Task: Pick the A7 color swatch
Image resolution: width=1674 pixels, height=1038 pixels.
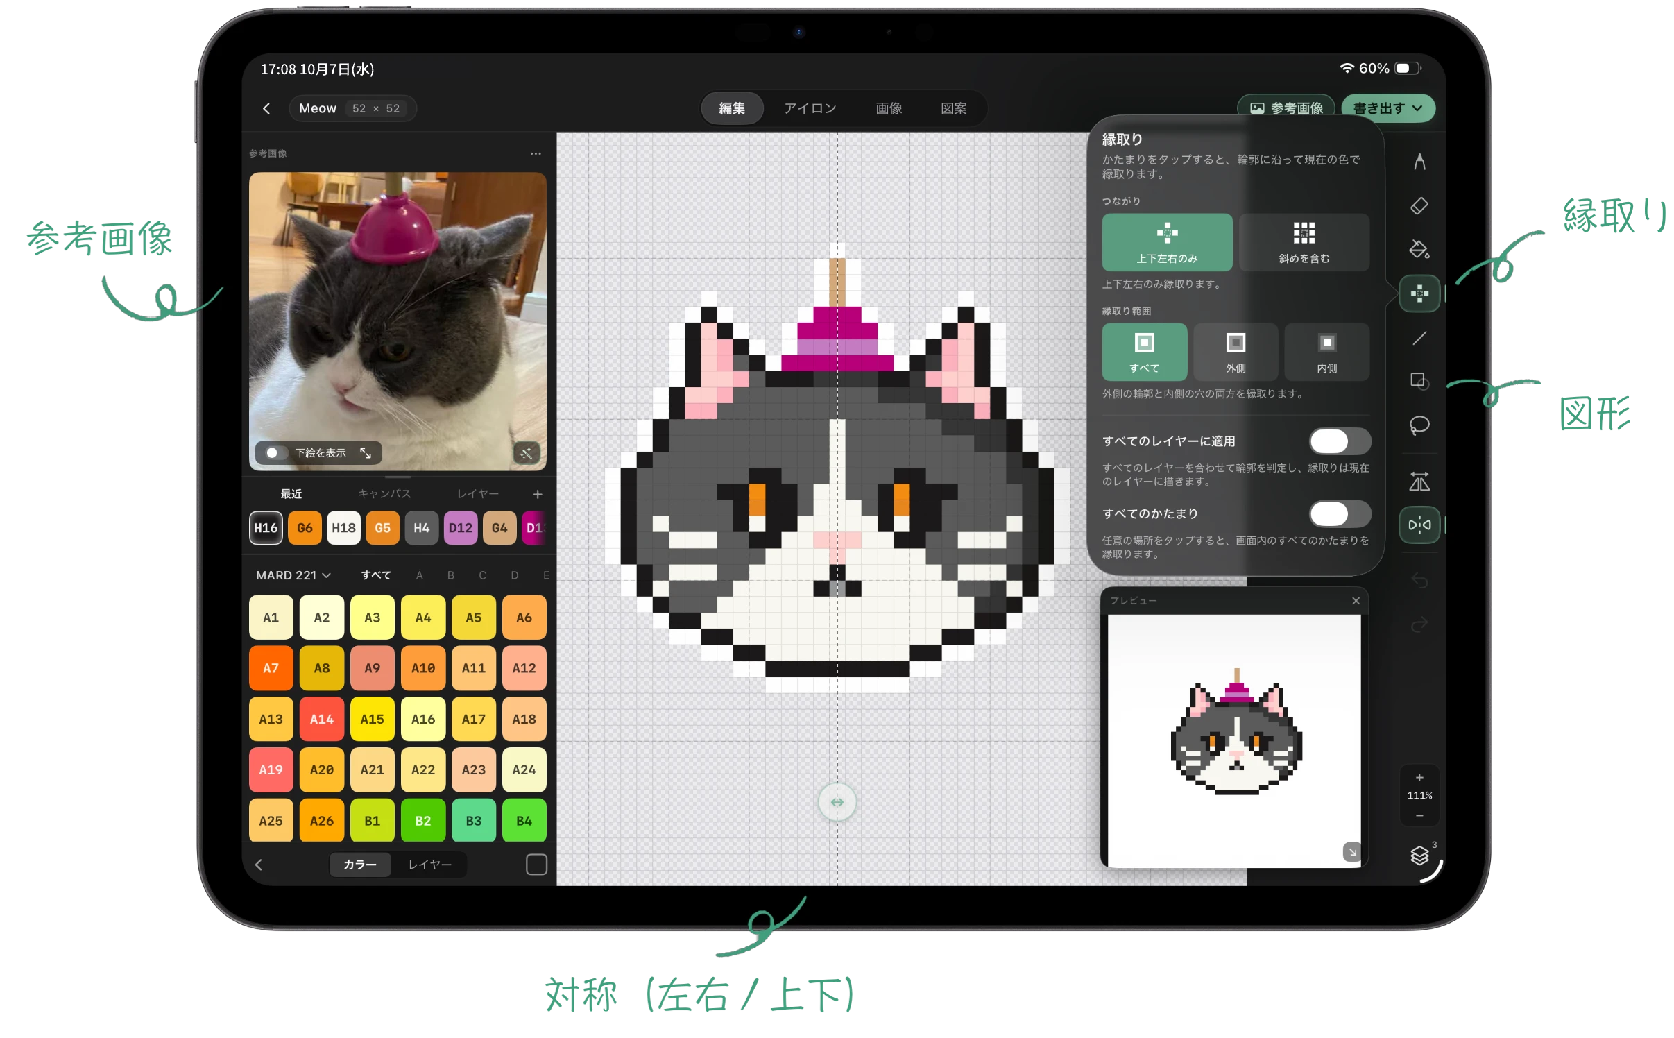Action: point(271,668)
